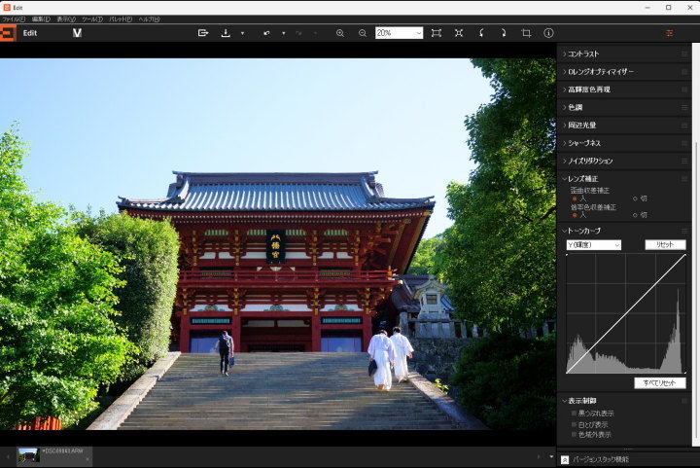This screenshot has width=700, height=468.
Task: Click the バージョンスタック機能 collapse icon
Action: (565, 459)
